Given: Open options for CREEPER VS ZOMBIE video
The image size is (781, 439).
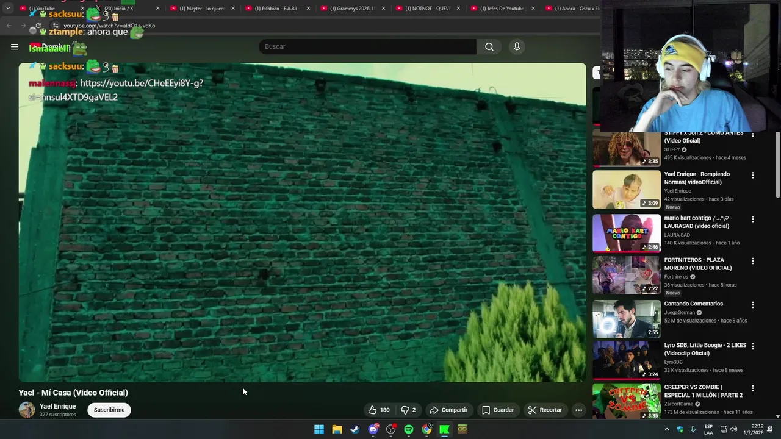Looking at the screenshot, I should click(752, 388).
